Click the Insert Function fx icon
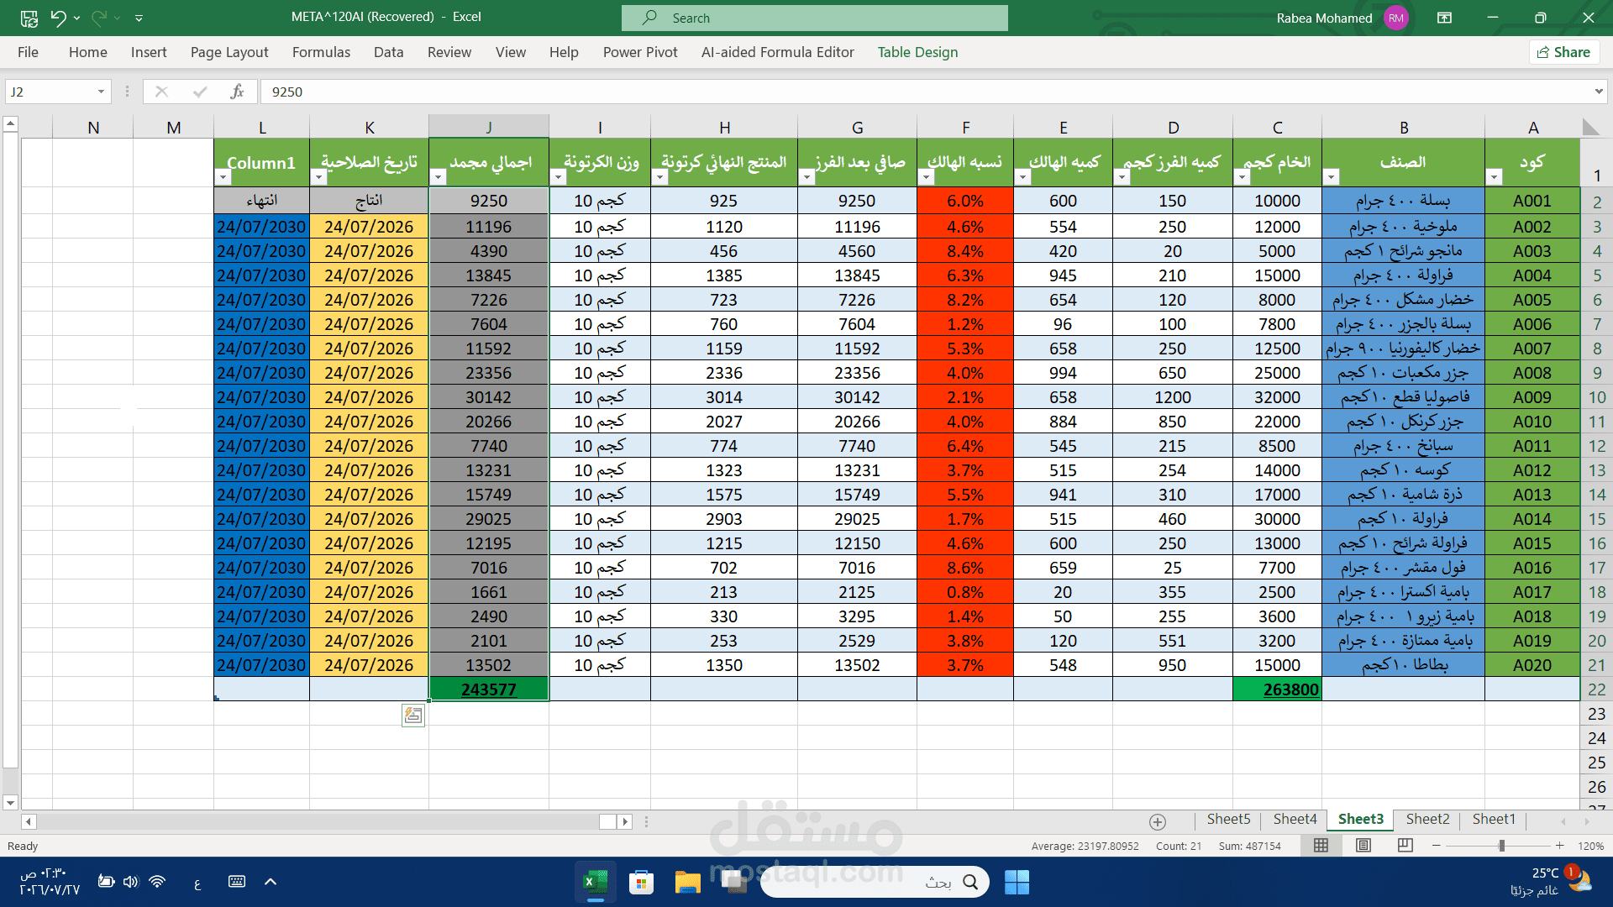This screenshot has height=907, width=1613. click(x=237, y=92)
